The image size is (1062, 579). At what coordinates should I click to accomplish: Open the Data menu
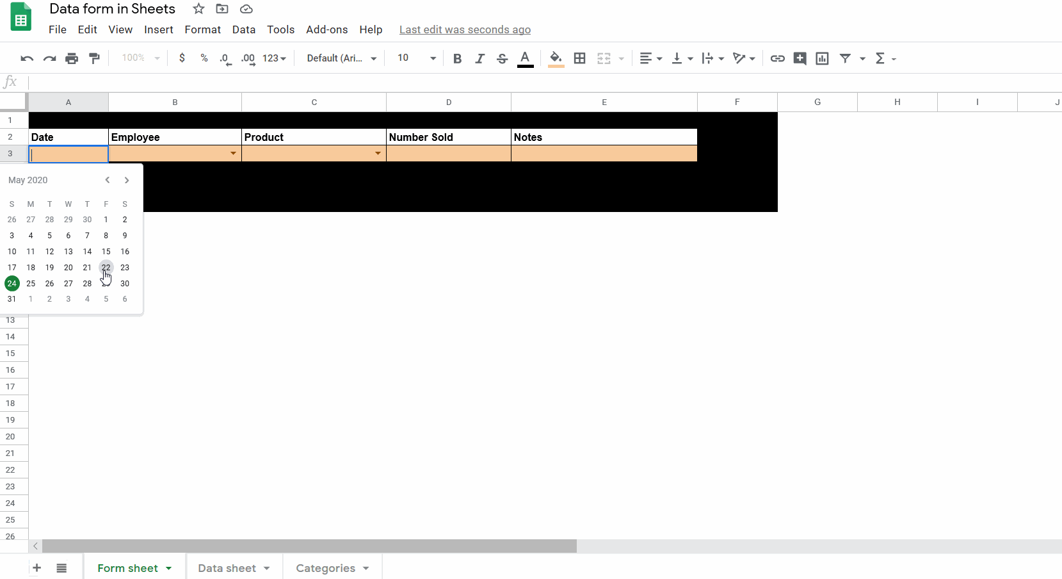click(243, 29)
